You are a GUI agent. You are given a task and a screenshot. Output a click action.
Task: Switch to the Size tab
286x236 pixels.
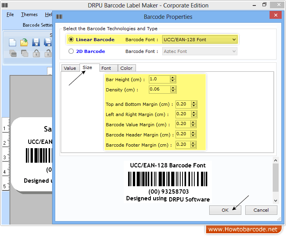[89, 67]
